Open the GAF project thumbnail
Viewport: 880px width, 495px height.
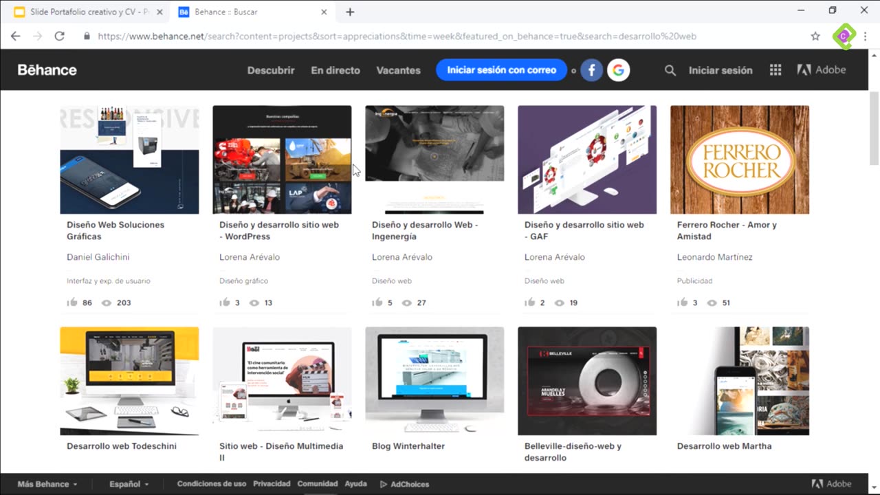pyautogui.click(x=587, y=159)
